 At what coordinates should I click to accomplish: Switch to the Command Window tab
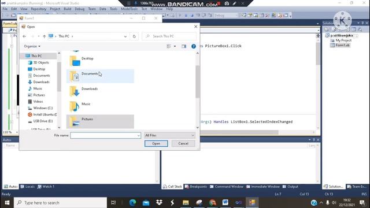point(227,187)
